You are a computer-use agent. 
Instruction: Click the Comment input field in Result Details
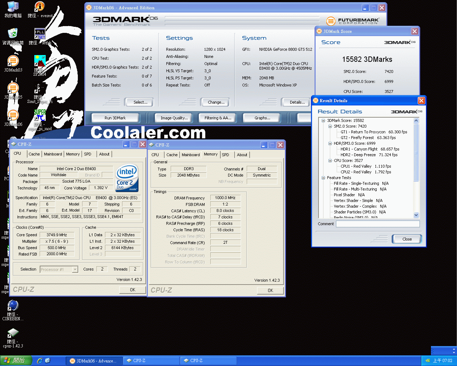click(378, 224)
